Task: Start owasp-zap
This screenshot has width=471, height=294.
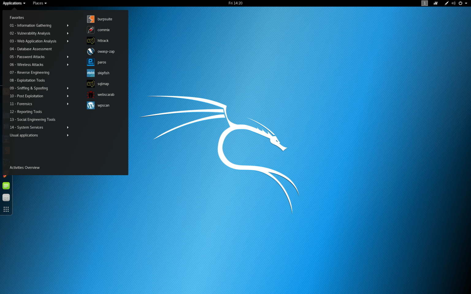Action: point(106,51)
